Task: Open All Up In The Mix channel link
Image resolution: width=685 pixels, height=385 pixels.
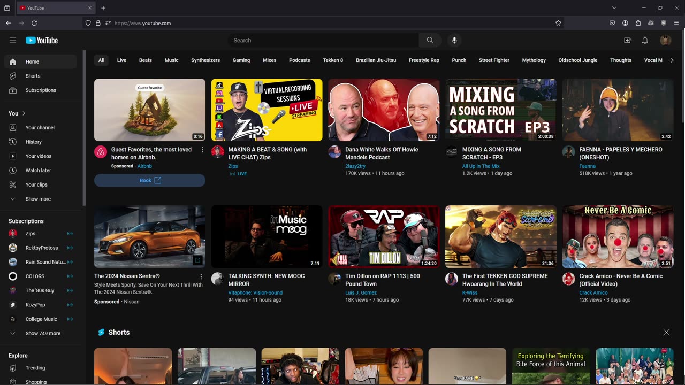Action: click(x=481, y=166)
